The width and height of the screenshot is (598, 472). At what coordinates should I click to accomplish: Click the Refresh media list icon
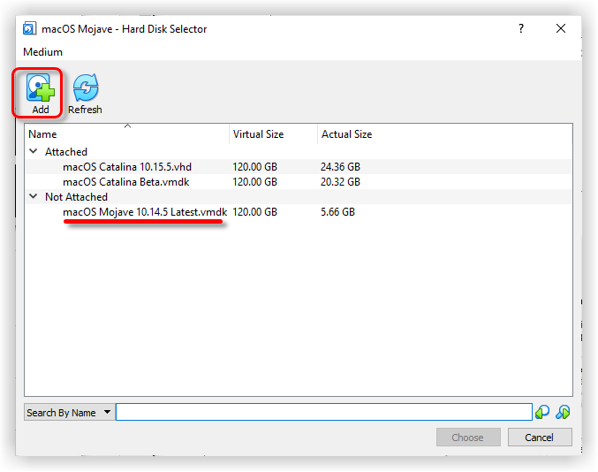(x=85, y=88)
